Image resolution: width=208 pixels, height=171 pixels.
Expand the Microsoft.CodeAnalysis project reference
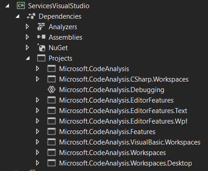tap(38, 68)
